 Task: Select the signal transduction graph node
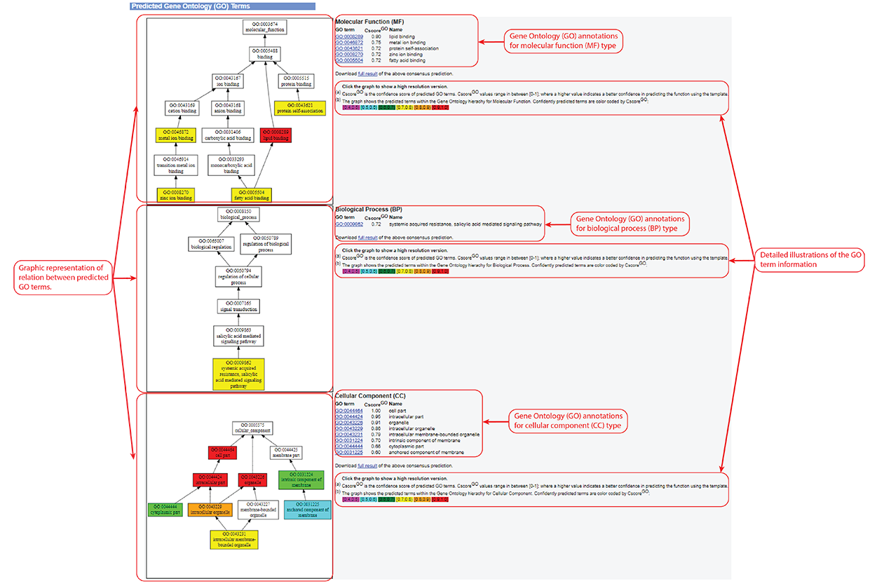tap(240, 306)
